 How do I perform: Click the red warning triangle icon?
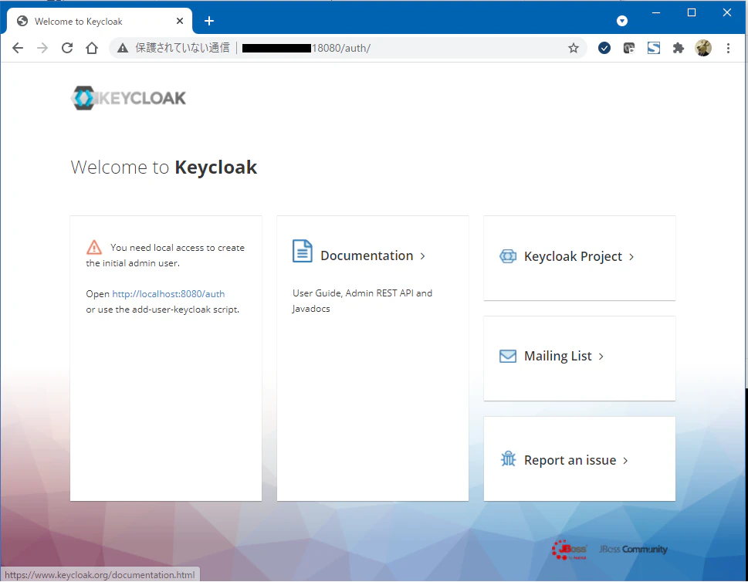pyautogui.click(x=94, y=247)
